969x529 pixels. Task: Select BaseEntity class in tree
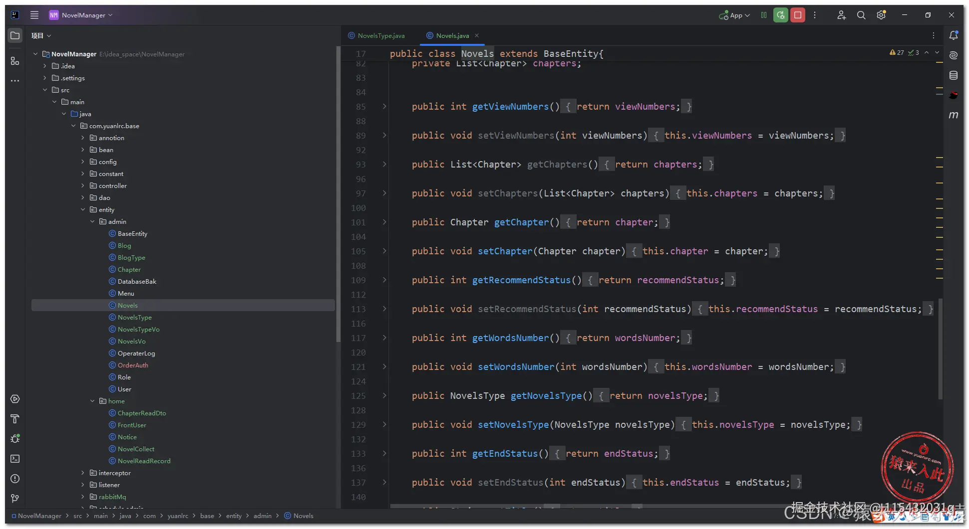[132, 233]
